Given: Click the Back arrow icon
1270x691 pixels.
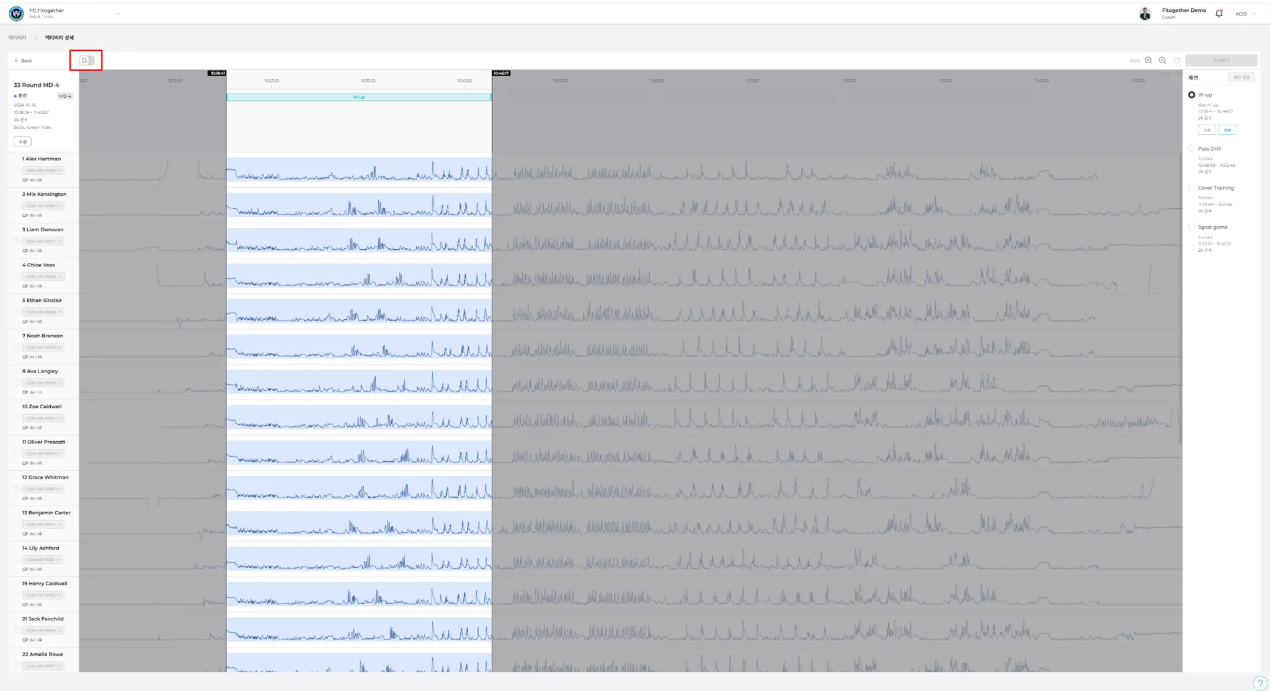Looking at the screenshot, I should 17,61.
